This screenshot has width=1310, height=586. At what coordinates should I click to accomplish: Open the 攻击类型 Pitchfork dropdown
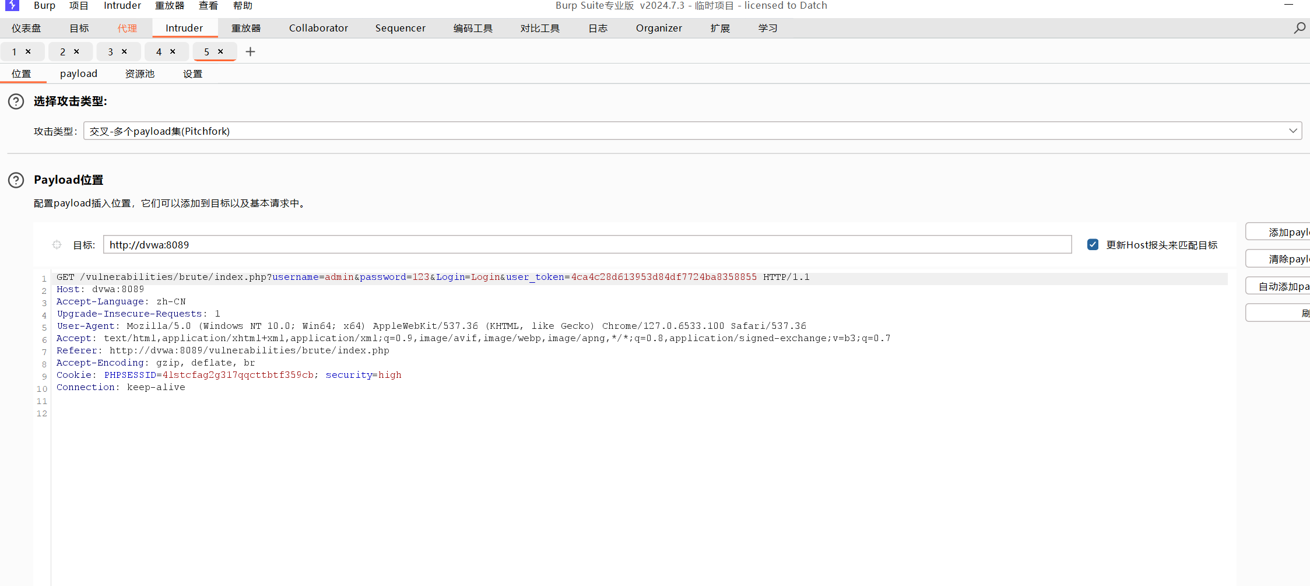pyautogui.click(x=693, y=131)
